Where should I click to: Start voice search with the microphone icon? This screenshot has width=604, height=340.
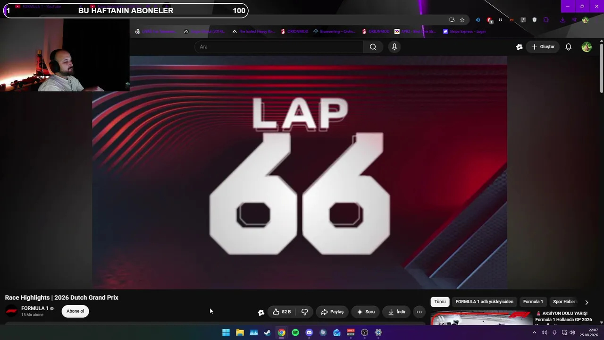tap(394, 47)
